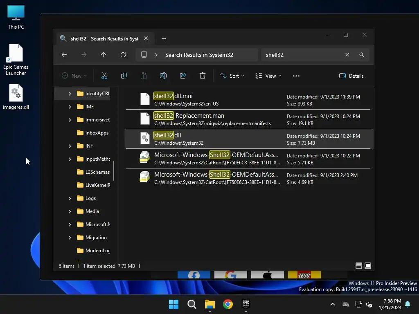Expand the Logs folder node

pyautogui.click(x=70, y=198)
